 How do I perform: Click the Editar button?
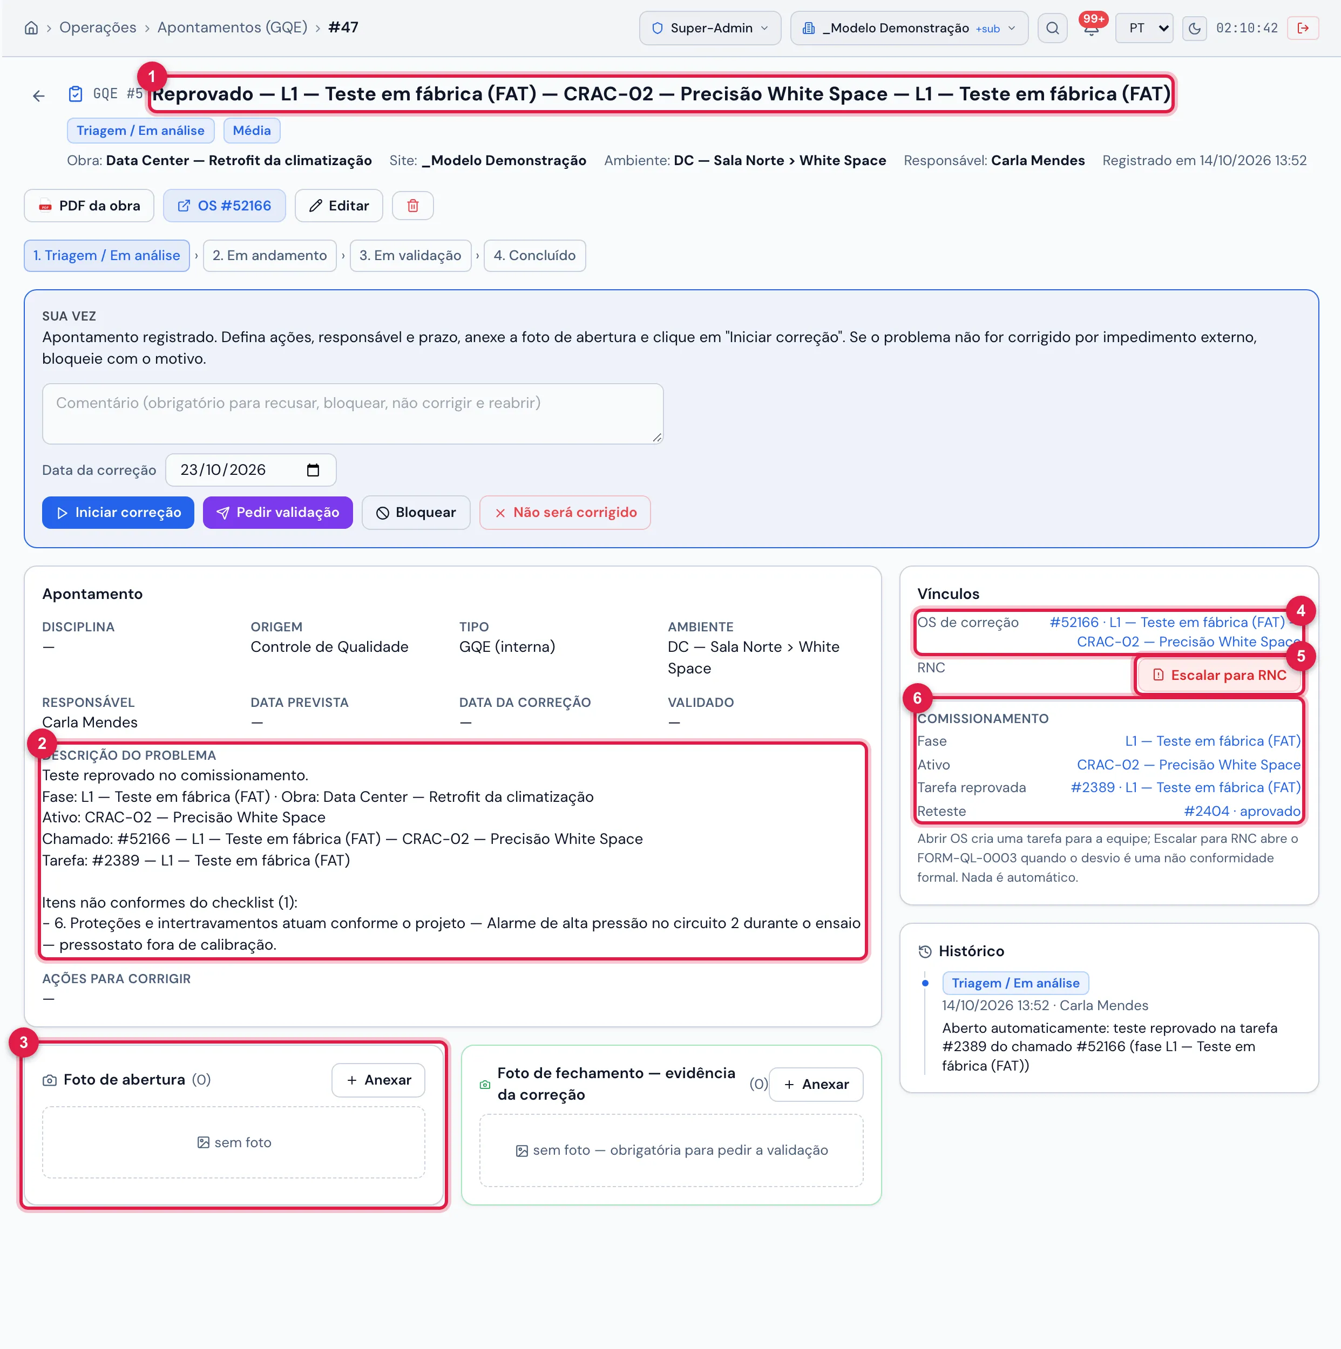[x=338, y=206]
